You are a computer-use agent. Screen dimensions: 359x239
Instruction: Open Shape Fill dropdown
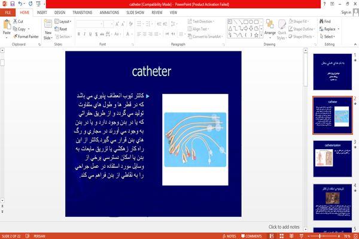[299, 22]
